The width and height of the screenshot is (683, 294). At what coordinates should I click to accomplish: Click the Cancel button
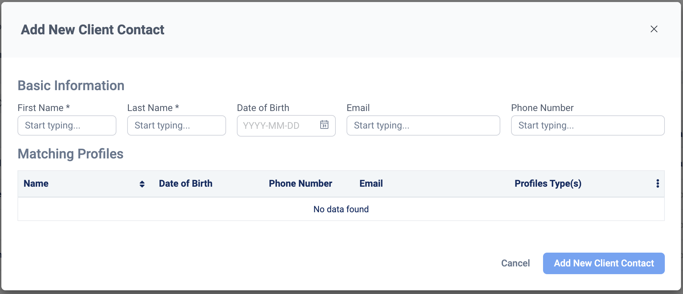[x=515, y=263]
